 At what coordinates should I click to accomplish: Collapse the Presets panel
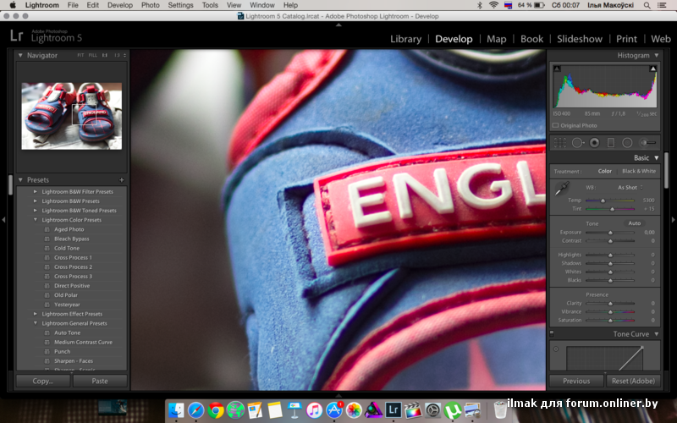(x=19, y=179)
